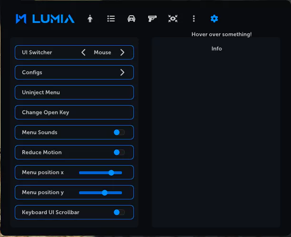
Task: Open the list tab icon
Action: click(x=111, y=19)
